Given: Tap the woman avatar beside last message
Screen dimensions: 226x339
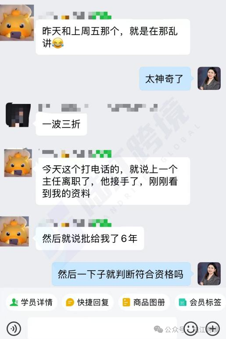Looking at the screenshot, I should click(209, 274).
